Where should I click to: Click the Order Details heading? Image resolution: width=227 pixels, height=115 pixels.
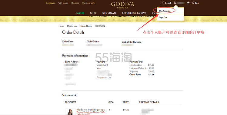[x=73, y=32]
